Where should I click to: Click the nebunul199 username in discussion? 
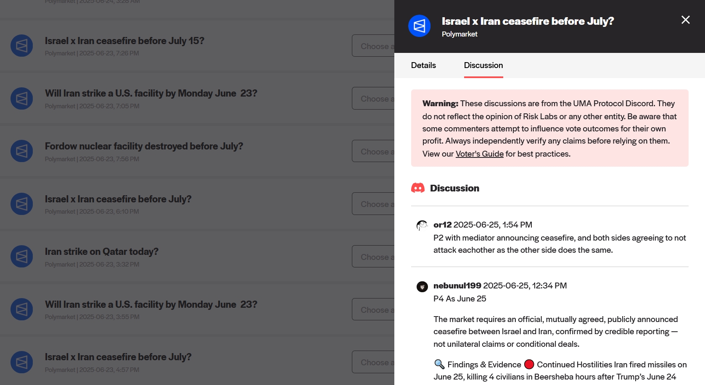(457, 286)
